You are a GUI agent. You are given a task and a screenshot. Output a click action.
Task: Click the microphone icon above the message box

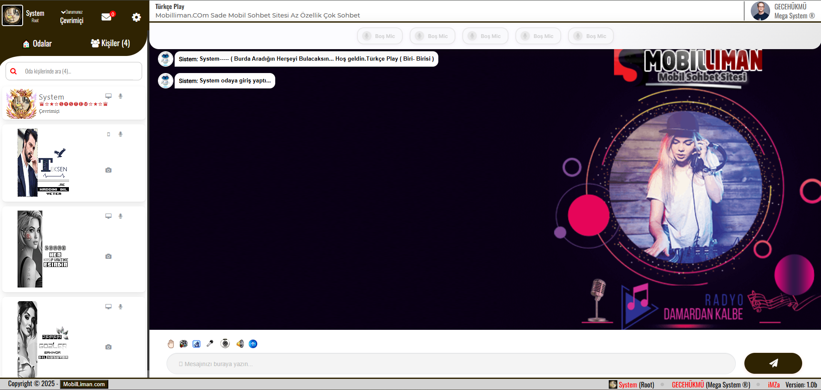click(x=210, y=343)
